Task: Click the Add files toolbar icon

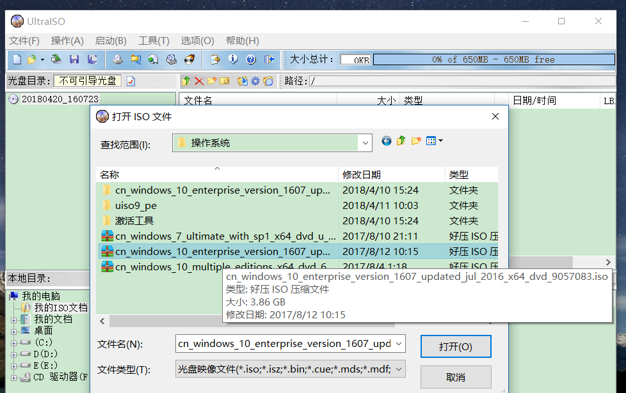Action: tap(215, 59)
